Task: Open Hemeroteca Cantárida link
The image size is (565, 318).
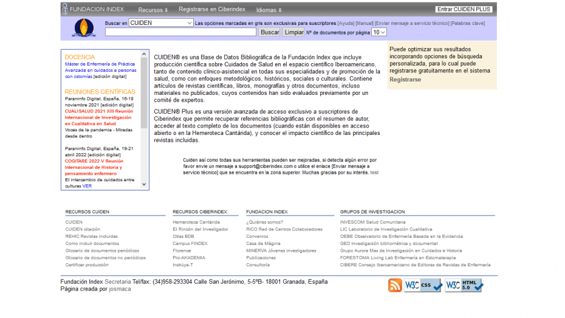Action: pos(196,222)
